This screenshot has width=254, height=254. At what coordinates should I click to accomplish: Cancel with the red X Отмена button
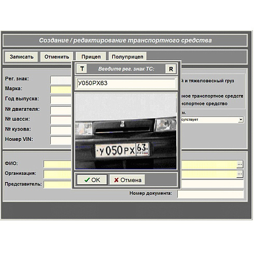128,180
